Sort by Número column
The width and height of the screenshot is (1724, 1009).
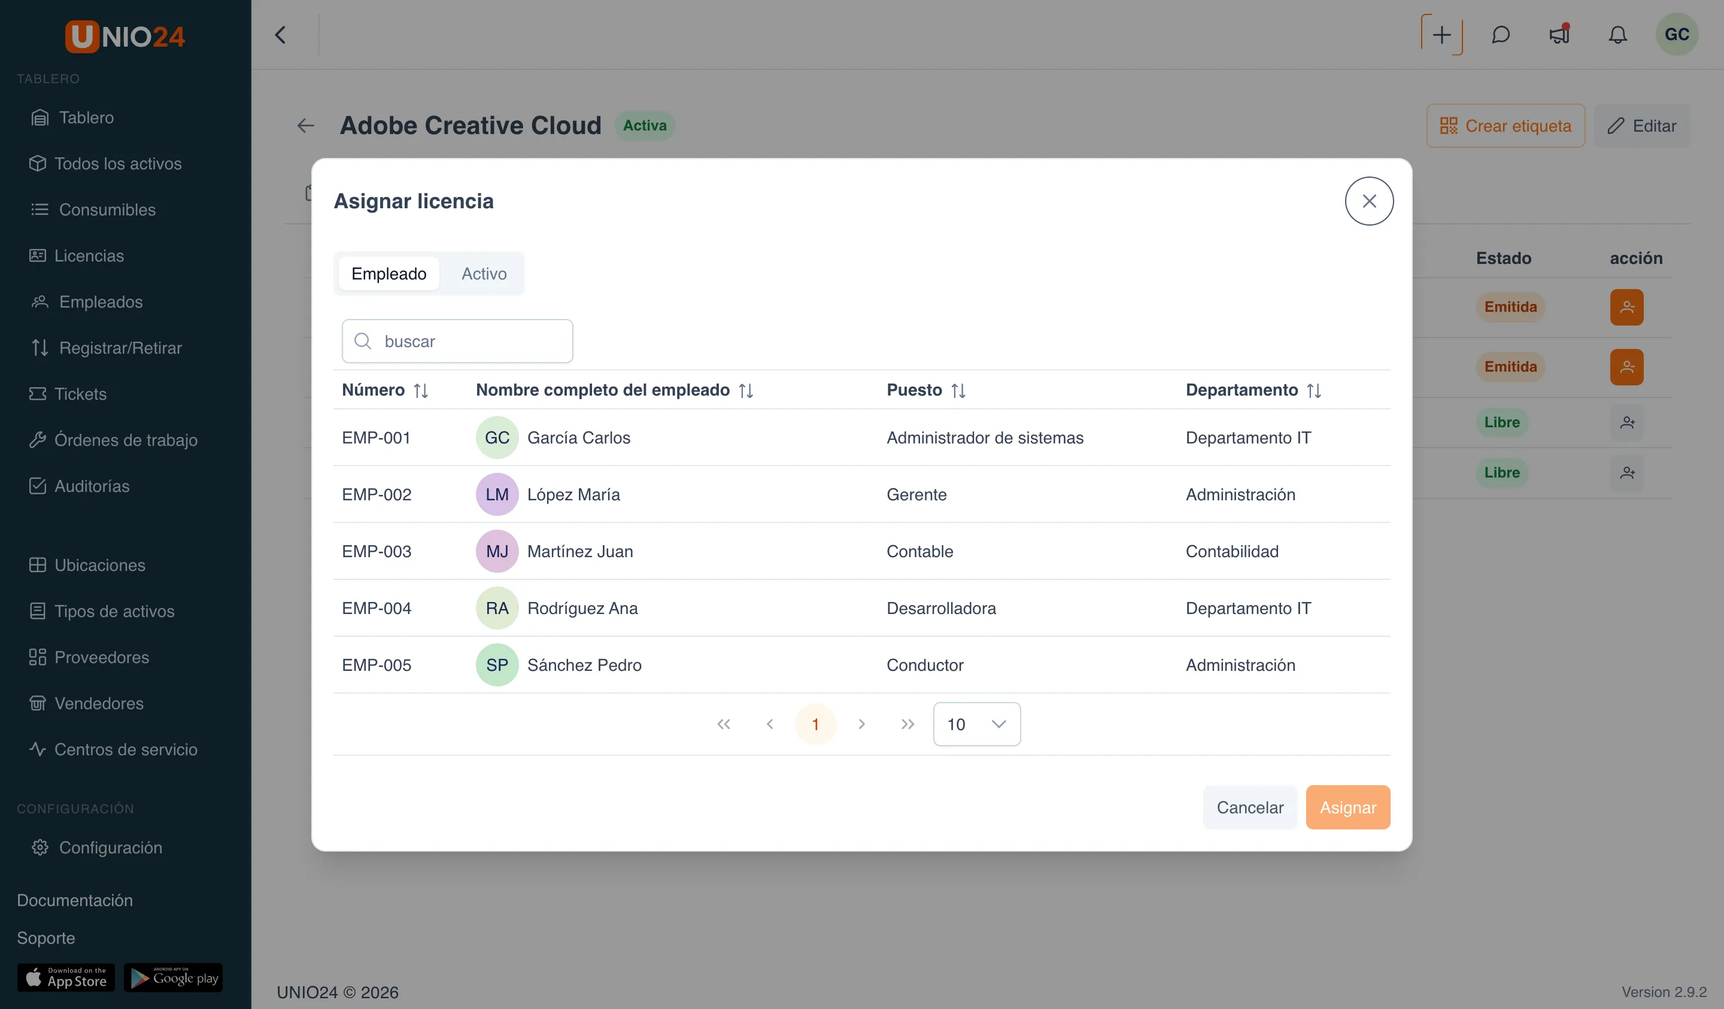[385, 390]
